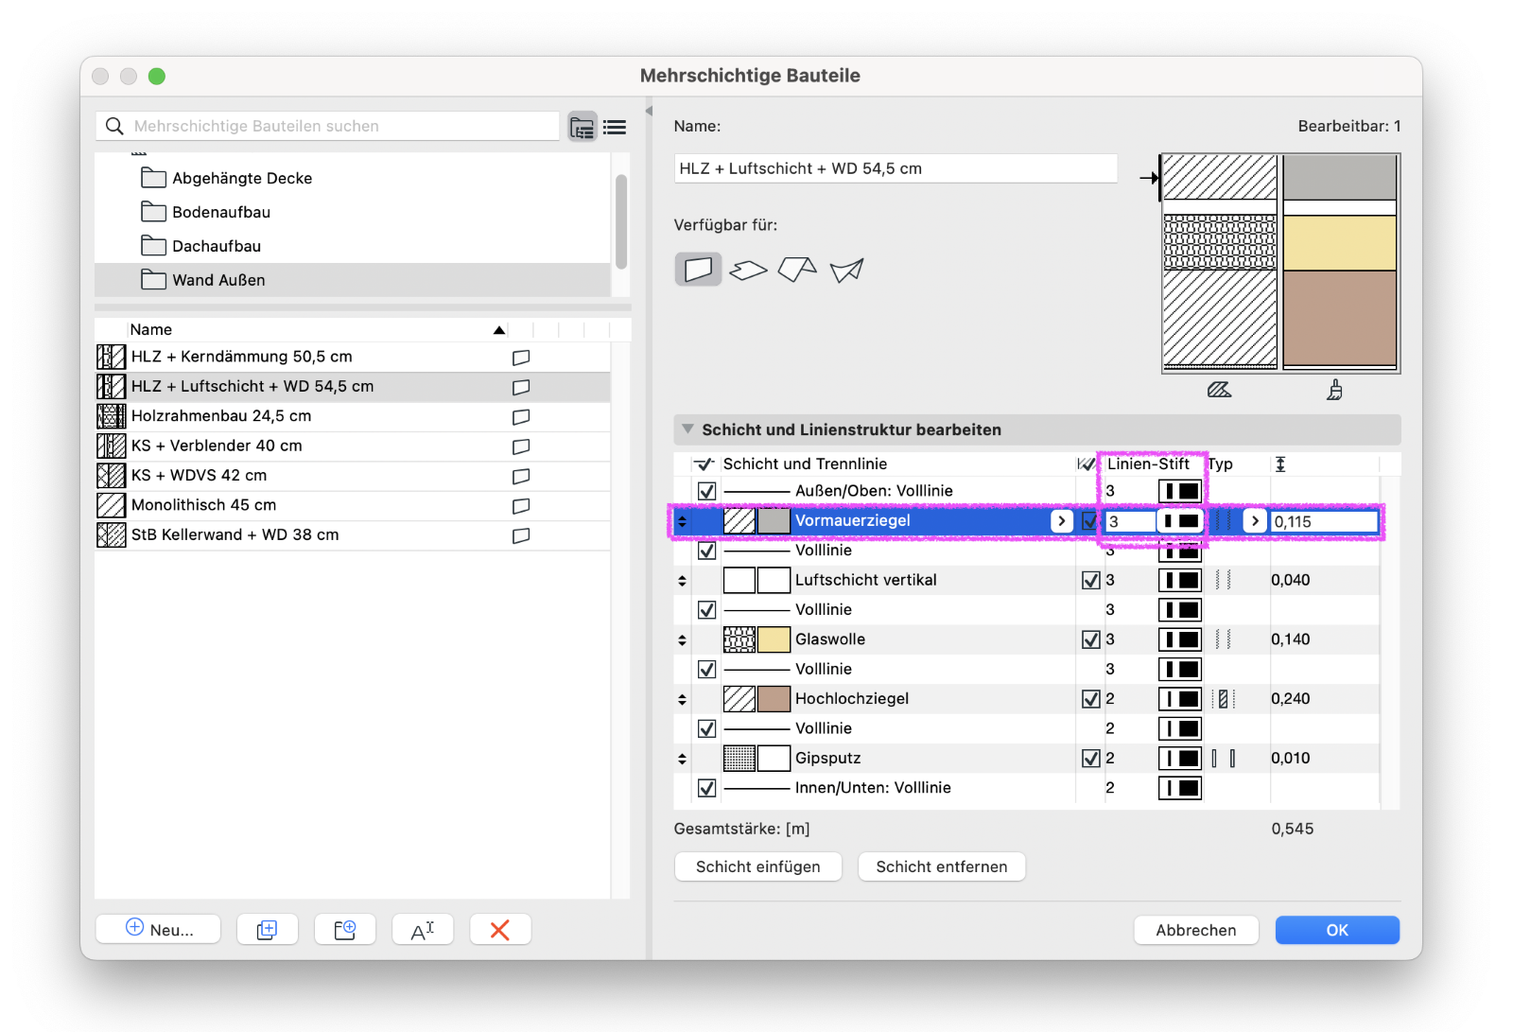Click Hochlochziegel reorder handle

(682, 700)
